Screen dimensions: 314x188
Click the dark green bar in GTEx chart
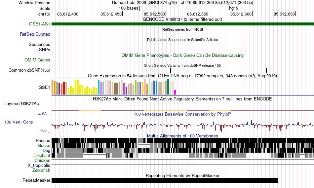coord(168,87)
